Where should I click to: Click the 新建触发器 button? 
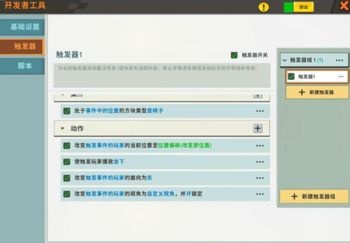click(x=317, y=92)
